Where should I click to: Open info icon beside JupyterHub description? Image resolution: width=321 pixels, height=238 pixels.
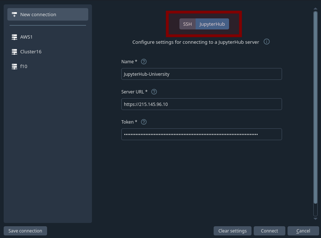click(267, 42)
